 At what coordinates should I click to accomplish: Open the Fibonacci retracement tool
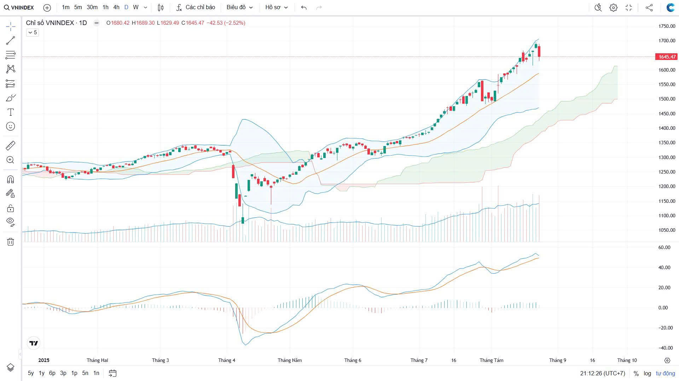coord(11,55)
